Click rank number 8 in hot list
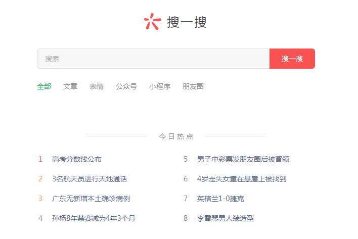The height and width of the screenshot is (239, 358). coord(186,218)
